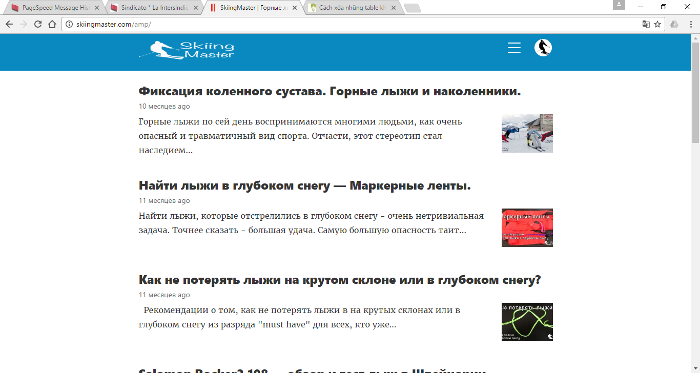Click 11 месяцев ago under Найти лыжи

tap(164, 201)
